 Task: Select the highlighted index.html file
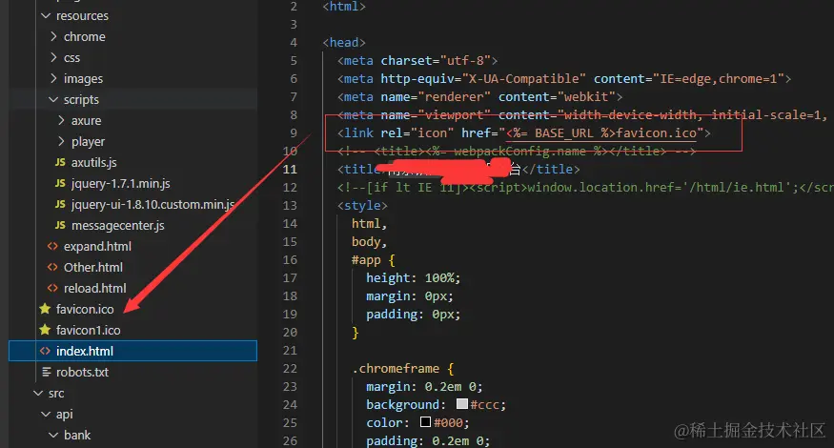[133, 351]
